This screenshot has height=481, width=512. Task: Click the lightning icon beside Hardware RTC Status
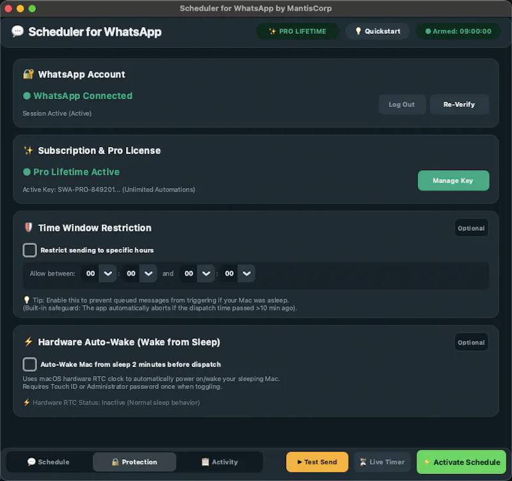point(26,402)
